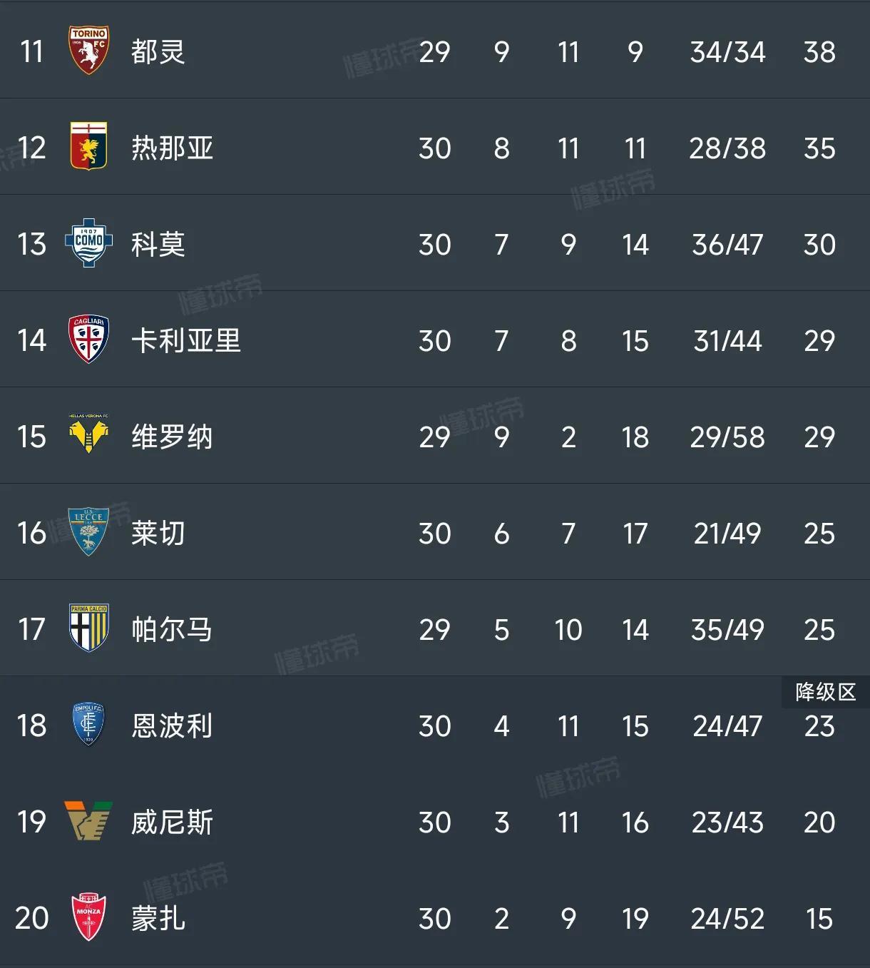Image resolution: width=870 pixels, height=968 pixels.
Task: Select the 维罗纳 table row
Action: tap(435, 437)
